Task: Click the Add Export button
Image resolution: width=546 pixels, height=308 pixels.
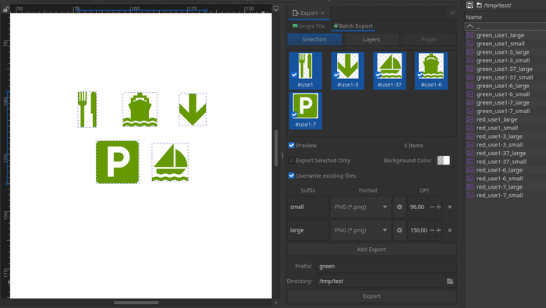Action: [371, 250]
